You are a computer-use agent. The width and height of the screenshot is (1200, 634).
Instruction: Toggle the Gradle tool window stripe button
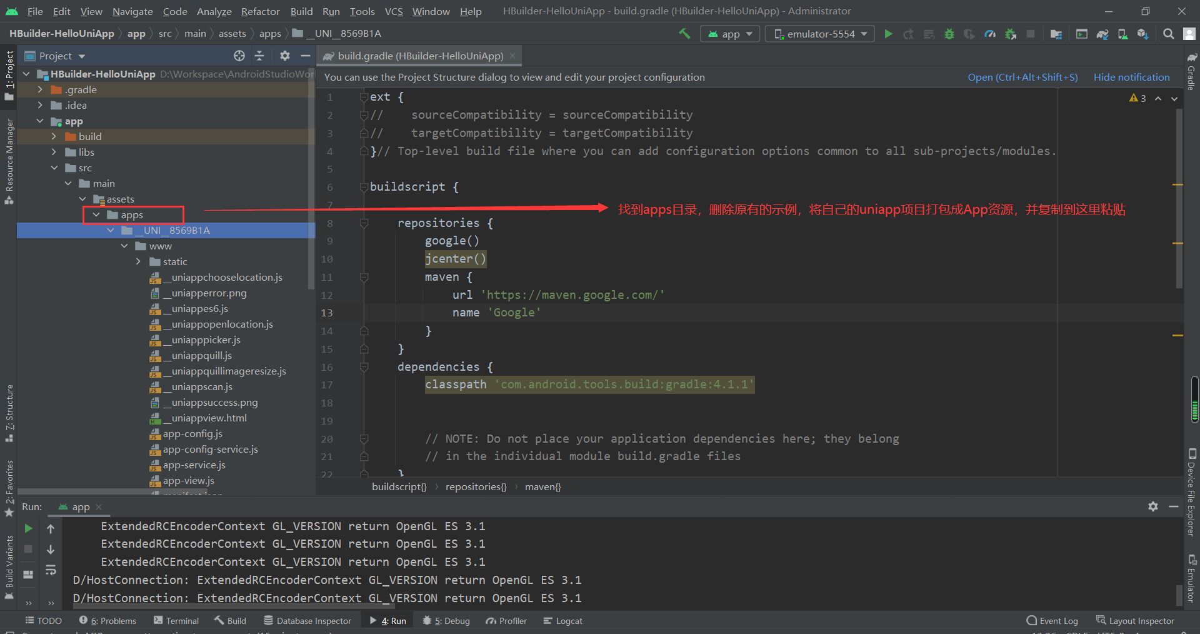coord(1192,75)
